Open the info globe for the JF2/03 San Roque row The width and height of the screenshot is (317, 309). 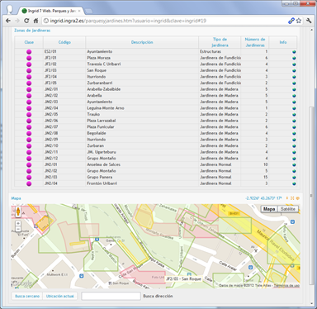click(x=294, y=70)
